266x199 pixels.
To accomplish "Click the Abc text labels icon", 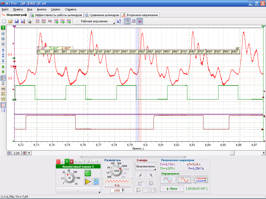I will [x=3, y=89].
